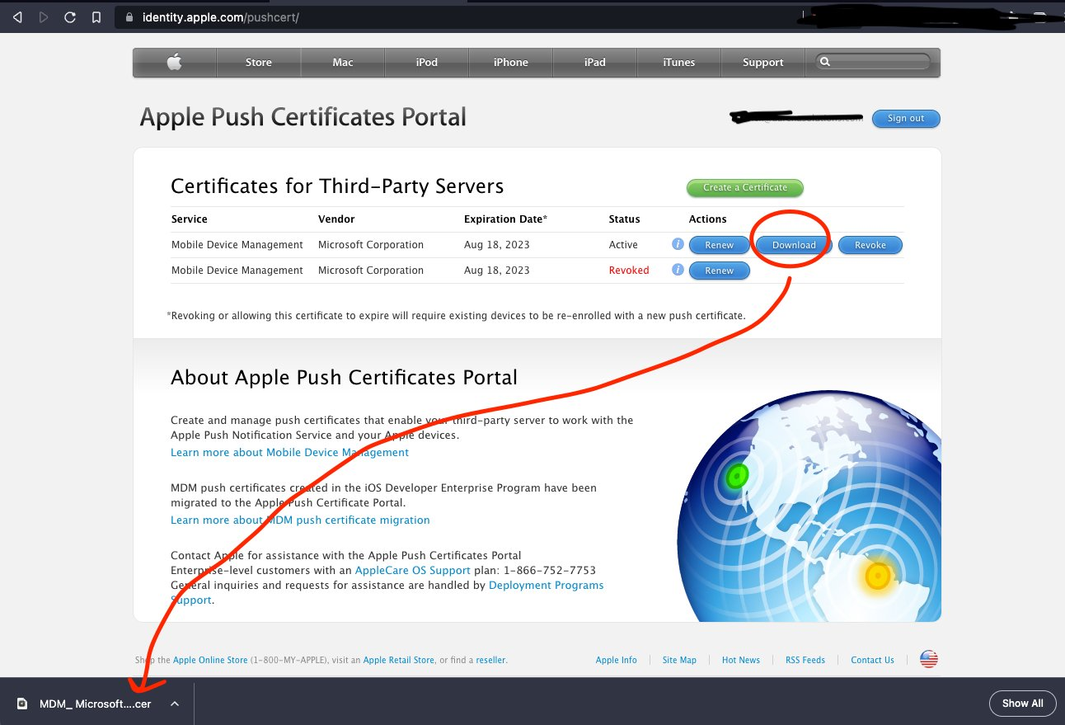Click the Vendor column header
This screenshot has height=725, width=1065.
pos(336,219)
